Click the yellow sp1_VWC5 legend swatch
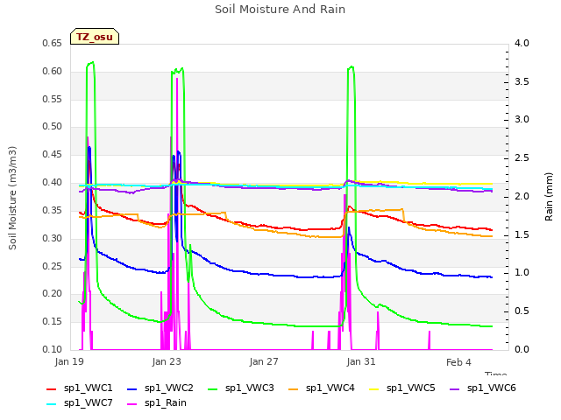This screenshot has width=561, height=420. pyautogui.click(x=374, y=389)
